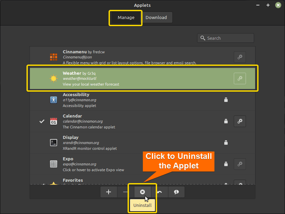Click the Display monitor icon
Image resolution: width=285 pixels, height=214 pixels.
54,142
